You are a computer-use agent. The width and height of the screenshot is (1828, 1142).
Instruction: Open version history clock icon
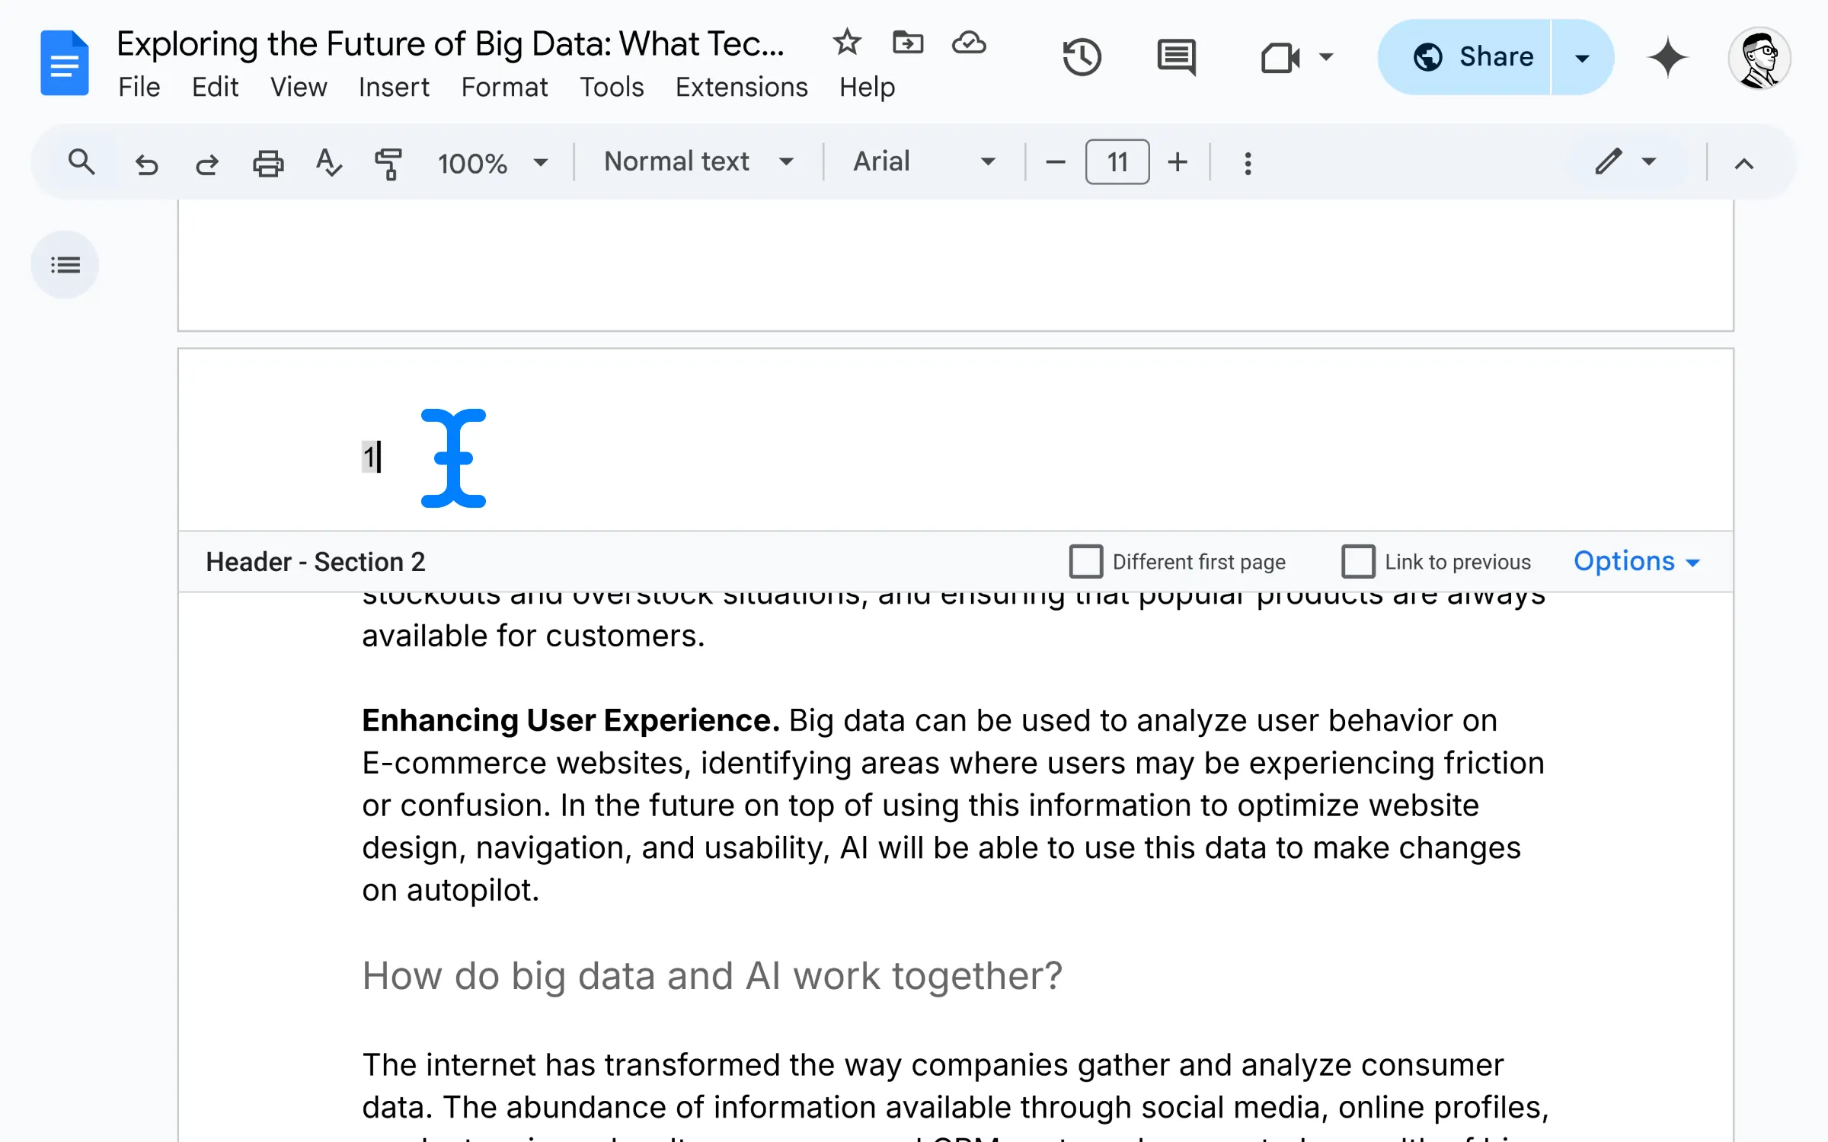[x=1082, y=57]
